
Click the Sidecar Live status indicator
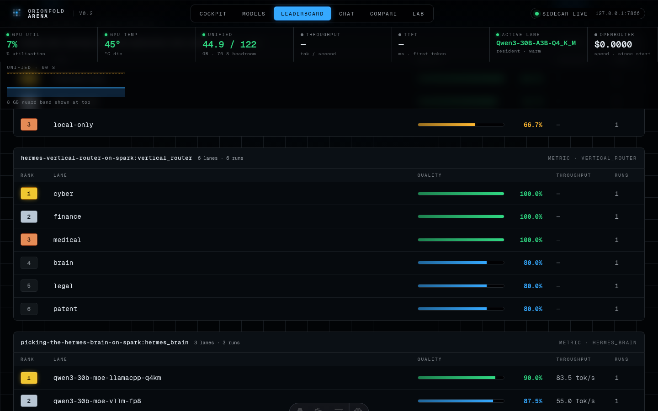click(x=561, y=14)
